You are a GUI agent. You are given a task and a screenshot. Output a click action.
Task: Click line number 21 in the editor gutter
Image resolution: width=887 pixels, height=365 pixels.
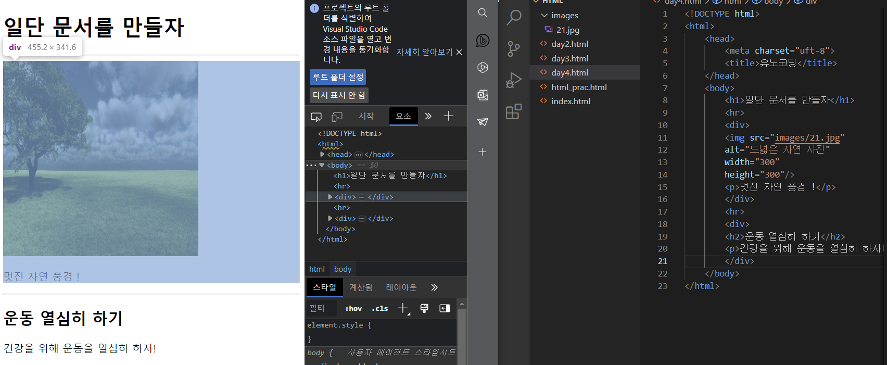[662, 261]
